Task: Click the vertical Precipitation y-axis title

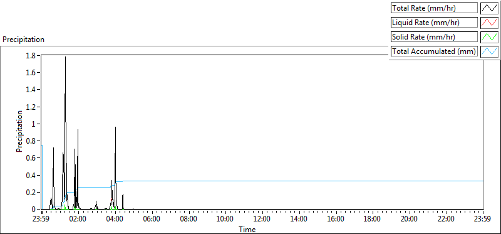Action: pos(19,132)
